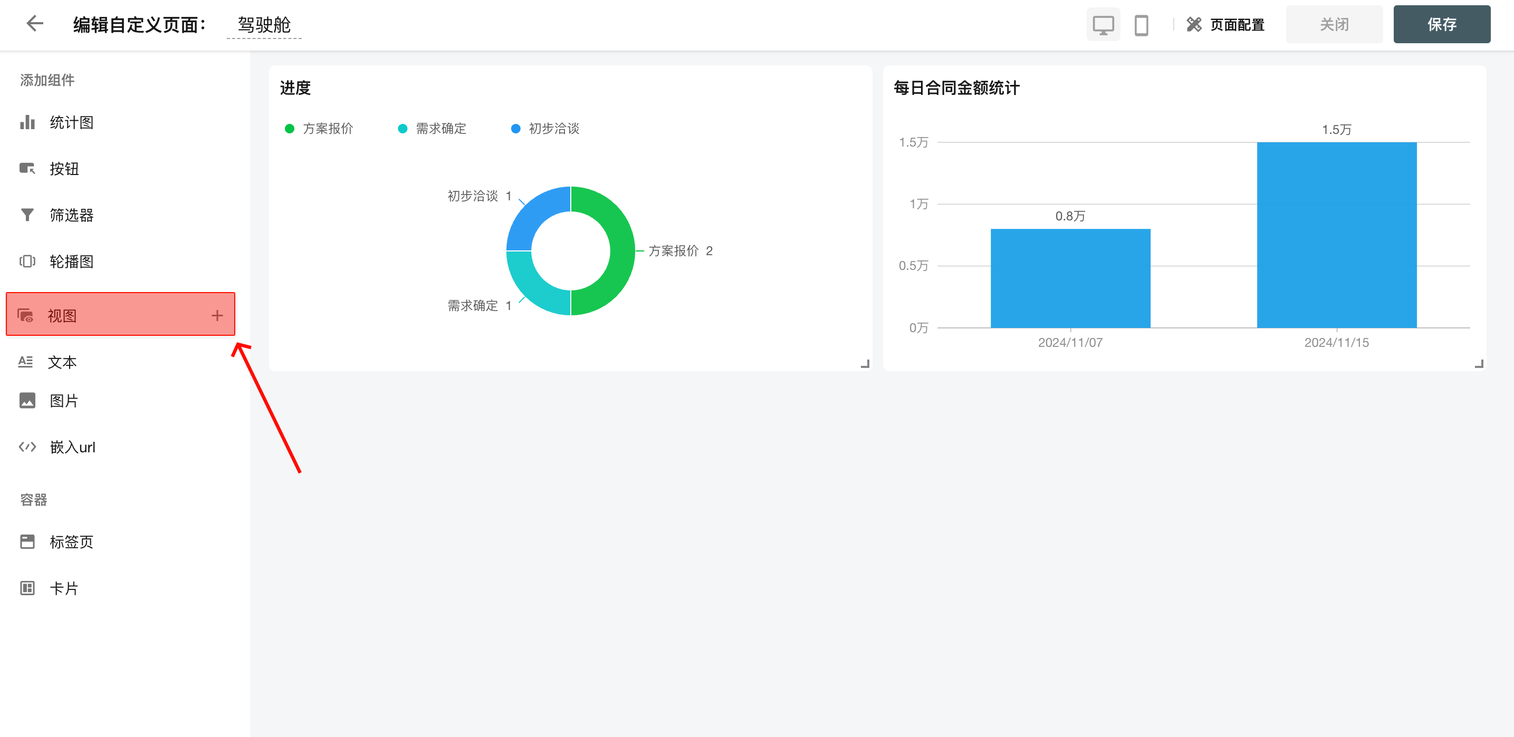Add a 轮播图 carousel component
Screen dimensions: 1514x737
(71, 262)
